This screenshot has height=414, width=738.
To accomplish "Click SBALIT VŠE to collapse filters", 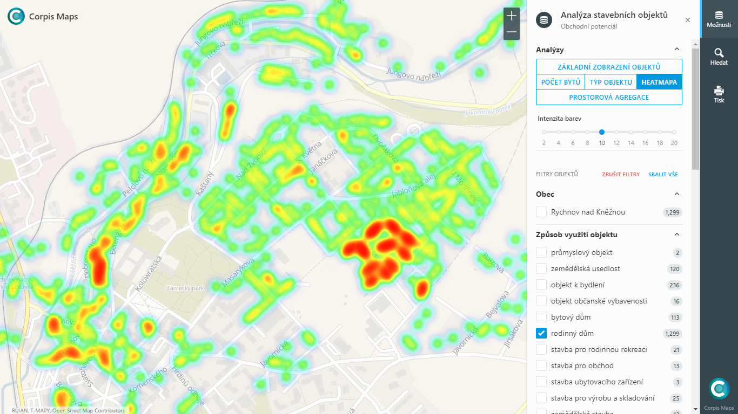I will point(663,174).
